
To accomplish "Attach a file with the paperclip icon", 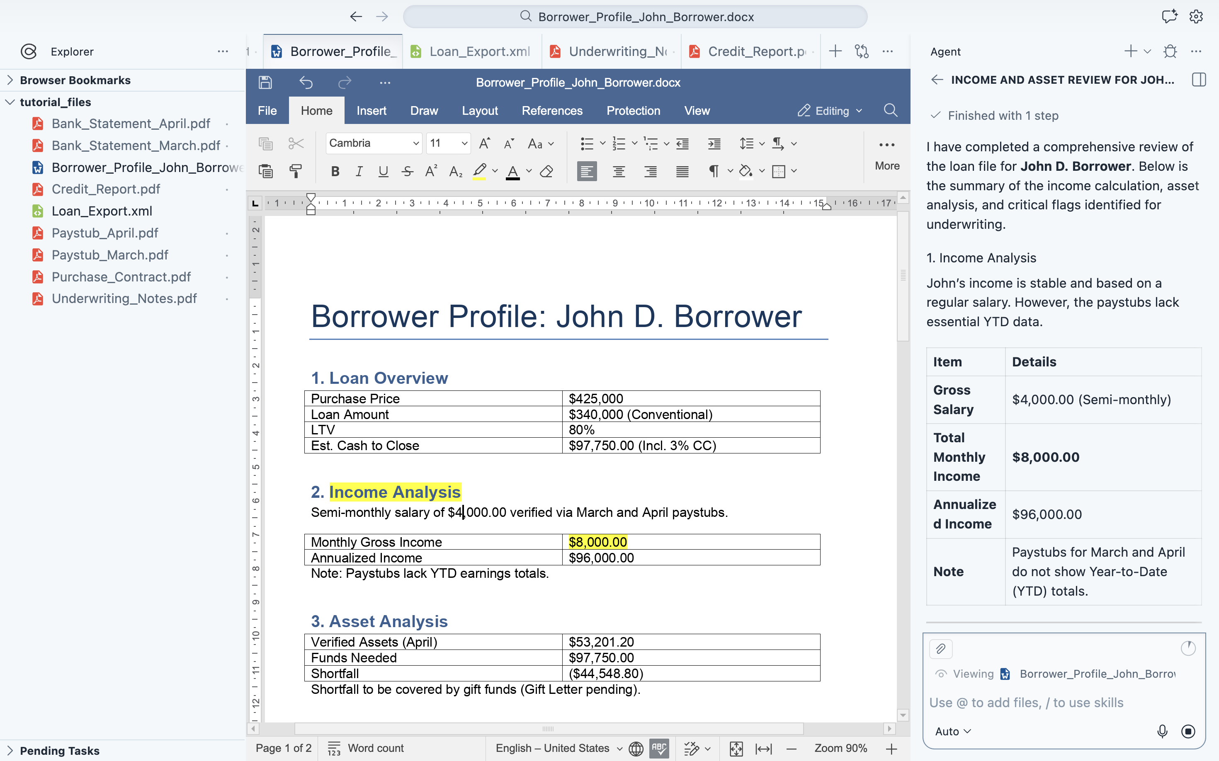I will pyautogui.click(x=940, y=649).
